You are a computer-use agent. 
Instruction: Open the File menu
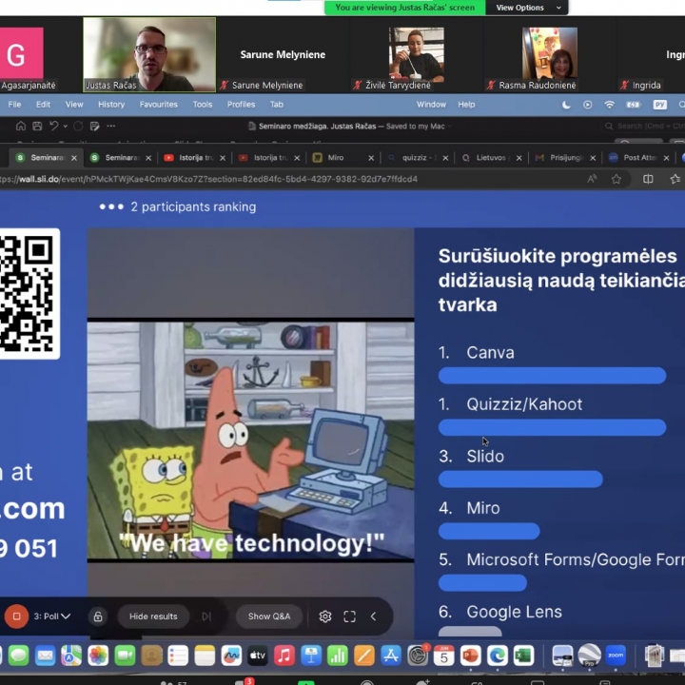tap(14, 105)
